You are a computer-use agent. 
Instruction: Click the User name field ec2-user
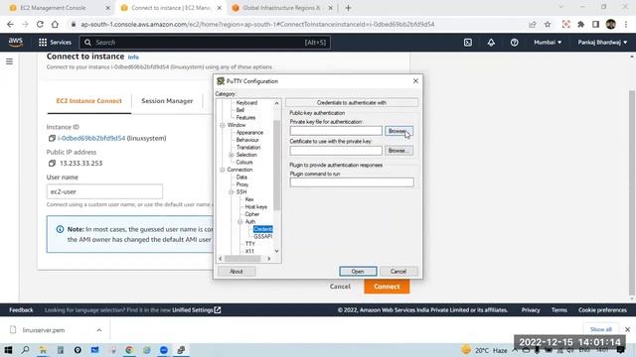104,191
